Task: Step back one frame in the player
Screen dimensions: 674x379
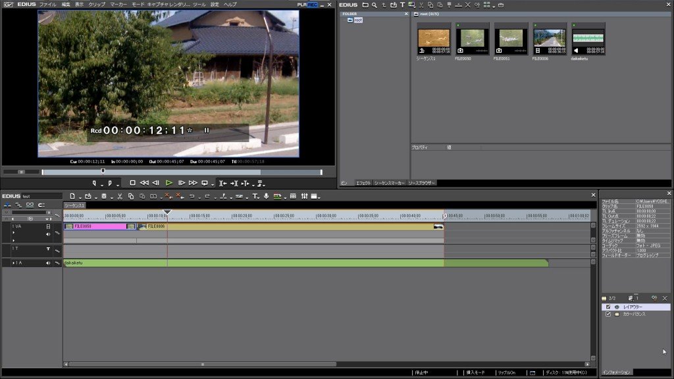Action: [x=155, y=183]
